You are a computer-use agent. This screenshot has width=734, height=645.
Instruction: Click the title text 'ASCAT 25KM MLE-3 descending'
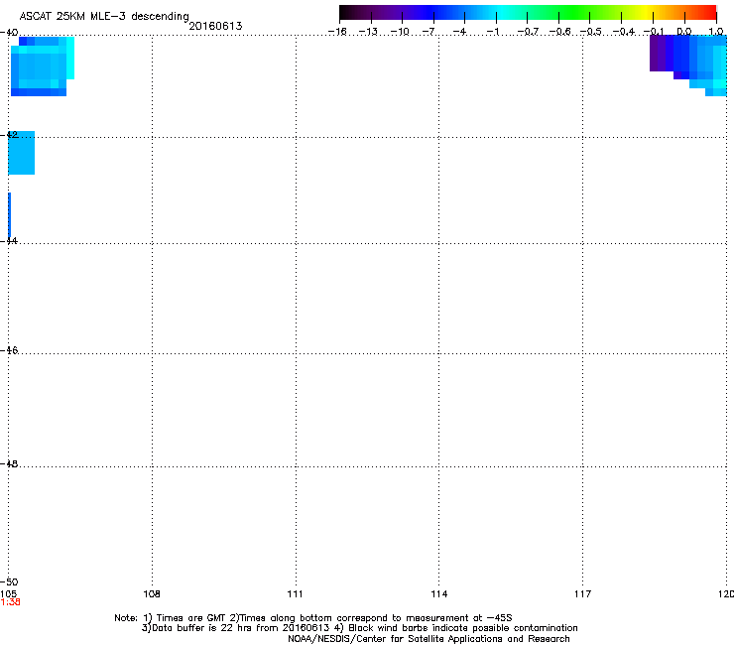tap(104, 17)
